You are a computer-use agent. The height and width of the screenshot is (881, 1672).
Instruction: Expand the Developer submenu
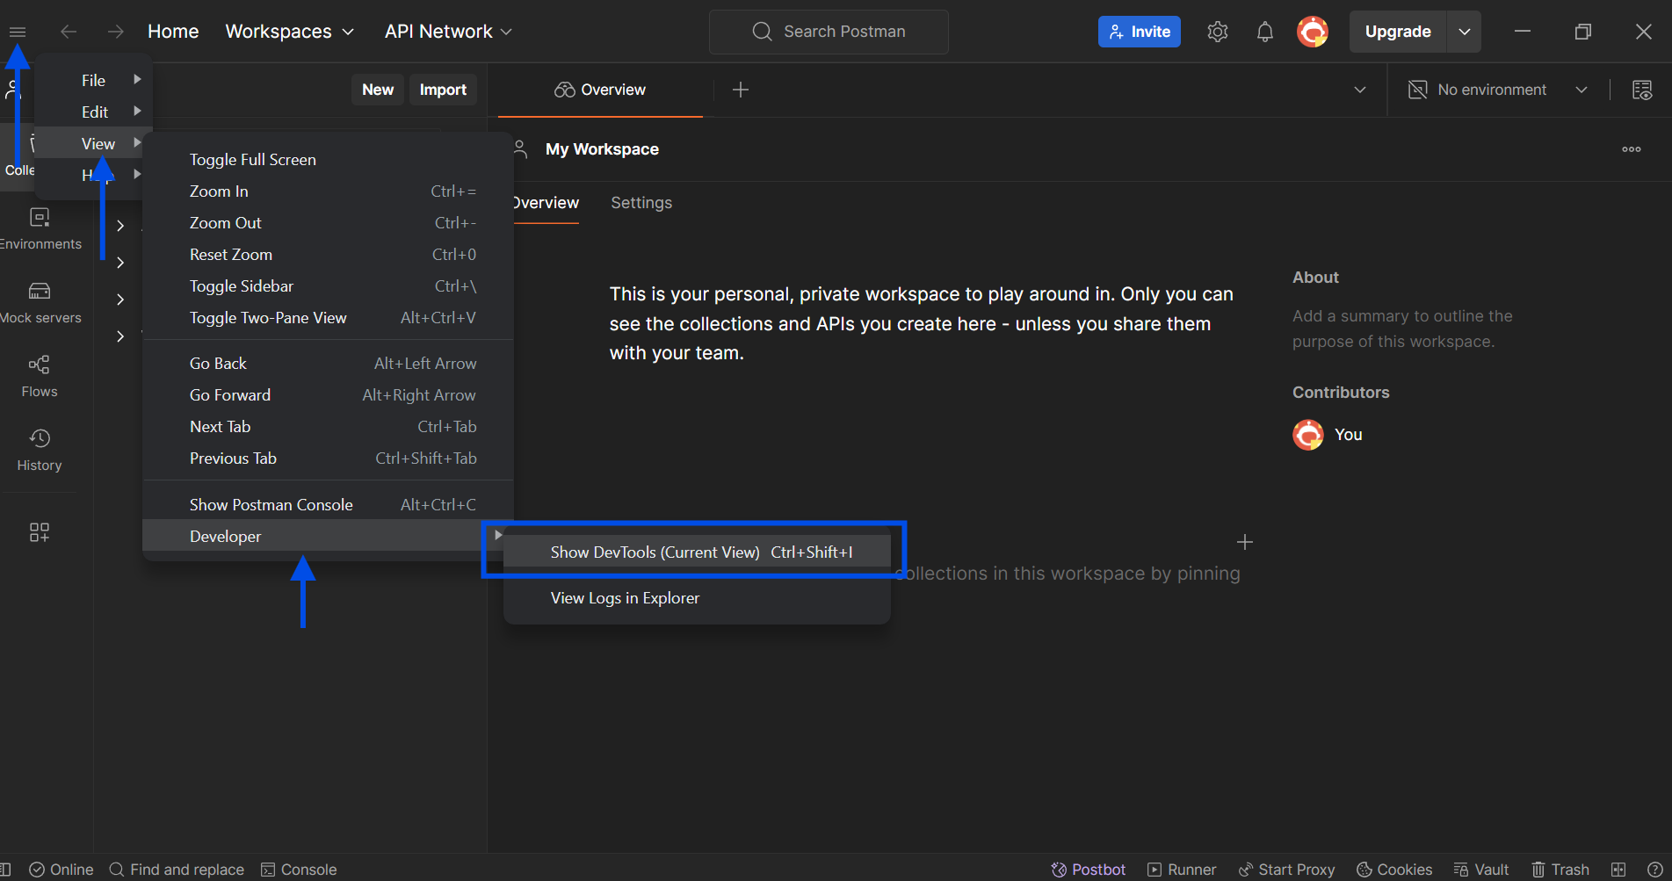328,536
